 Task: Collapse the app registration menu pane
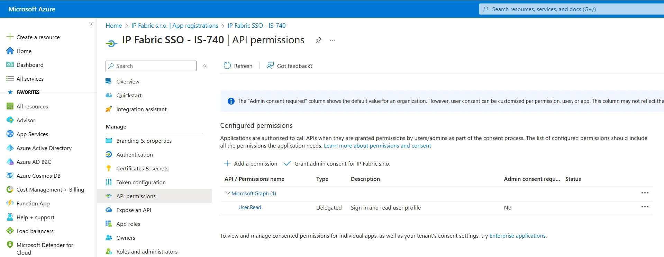(205, 66)
